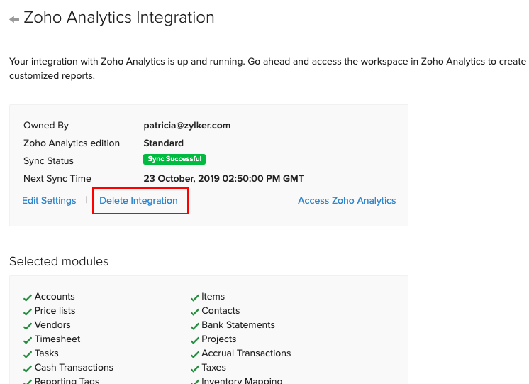Click the Owned By label
529x384 pixels.
pos(46,126)
